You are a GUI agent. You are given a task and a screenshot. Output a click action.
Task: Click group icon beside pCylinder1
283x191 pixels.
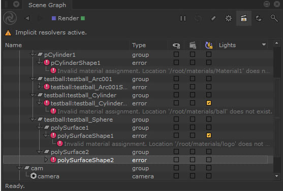click(x=40, y=54)
